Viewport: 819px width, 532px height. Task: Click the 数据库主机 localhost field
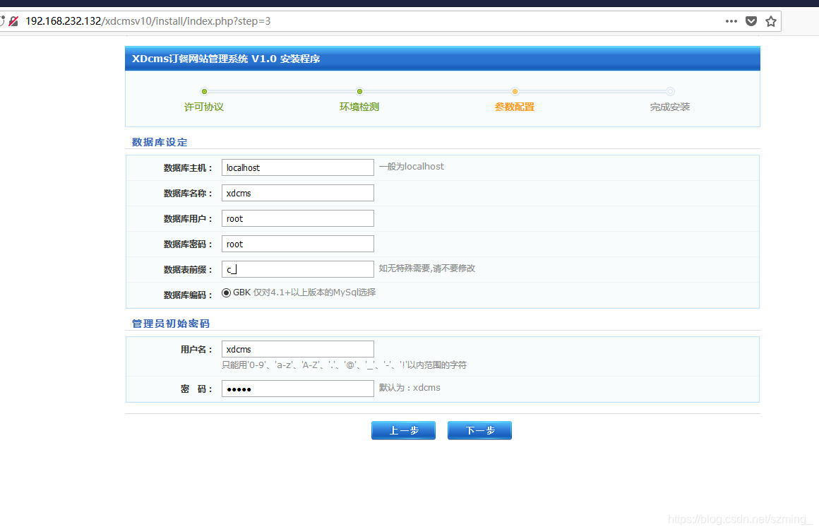[x=298, y=167]
